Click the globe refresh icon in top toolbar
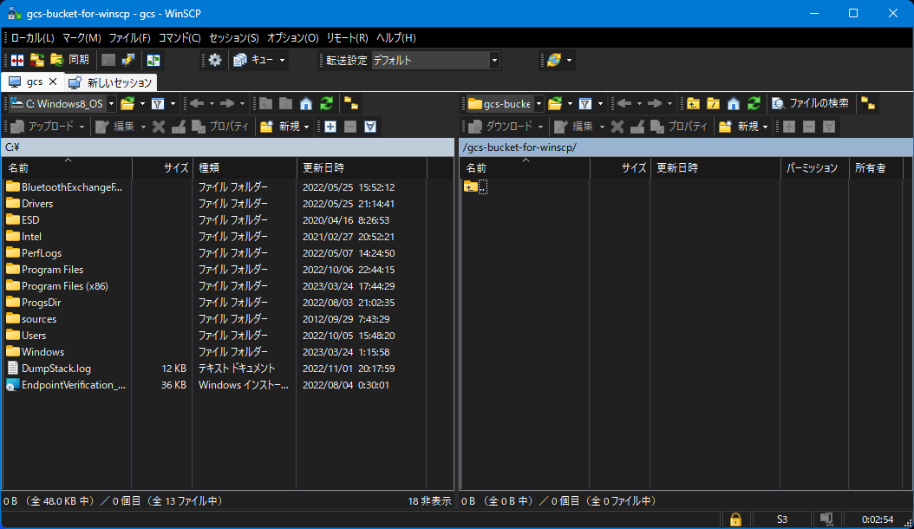914x529 pixels. [x=554, y=60]
